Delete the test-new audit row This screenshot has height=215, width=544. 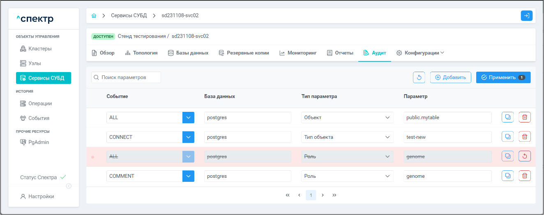(x=525, y=137)
